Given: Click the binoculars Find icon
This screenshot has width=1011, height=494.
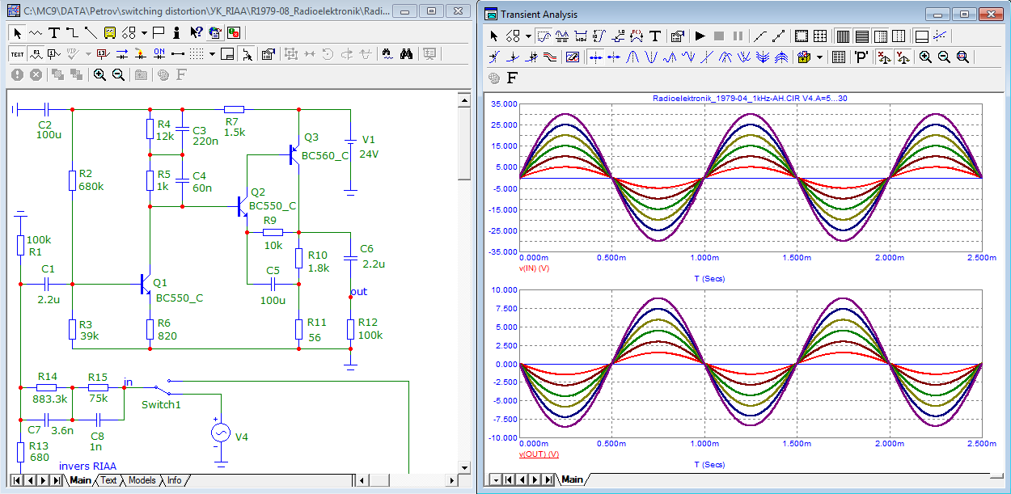Looking at the screenshot, I should point(407,54).
